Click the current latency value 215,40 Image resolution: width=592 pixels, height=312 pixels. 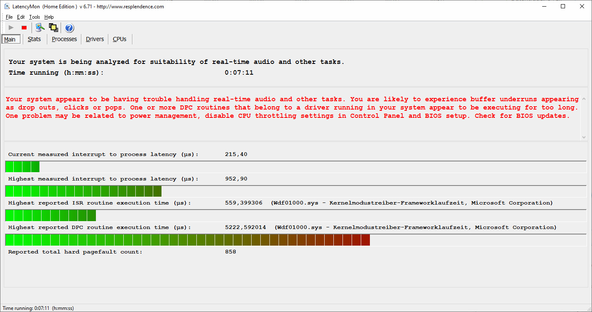click(x=236, y=154)
